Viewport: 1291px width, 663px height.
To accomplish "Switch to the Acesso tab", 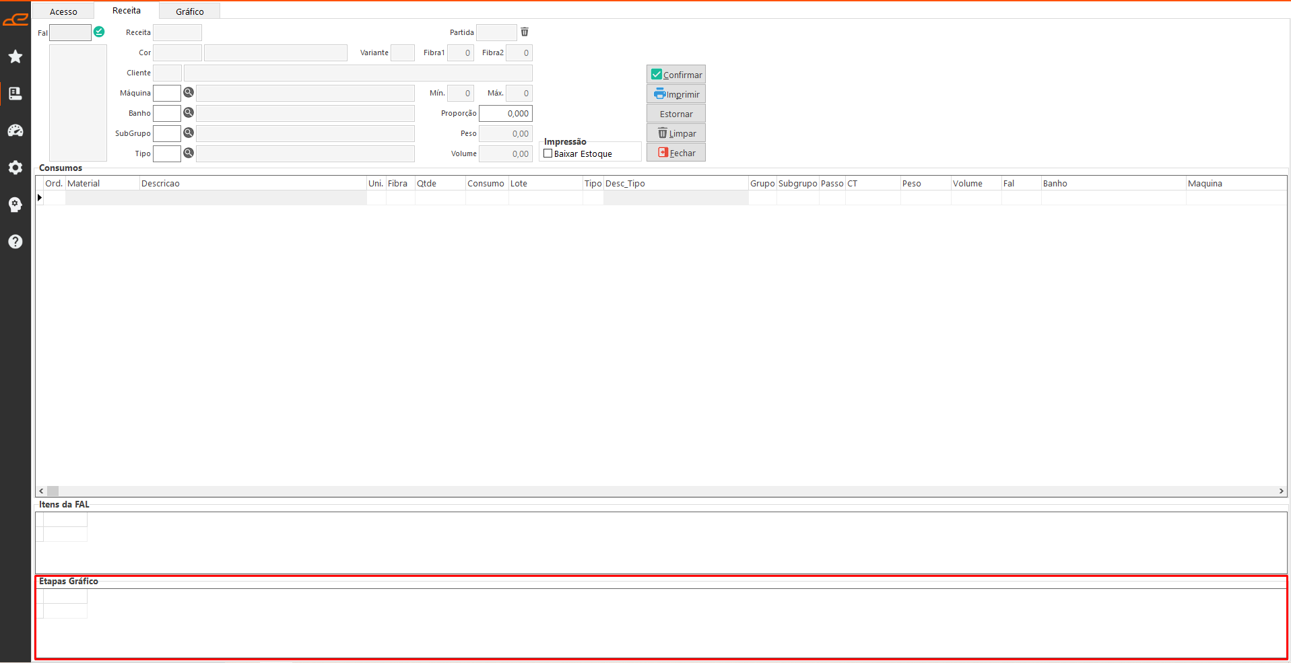I will coord(63,11).
